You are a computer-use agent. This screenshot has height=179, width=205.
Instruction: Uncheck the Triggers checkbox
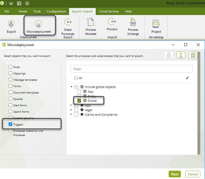pyautogui.click(x=10, y=124)
